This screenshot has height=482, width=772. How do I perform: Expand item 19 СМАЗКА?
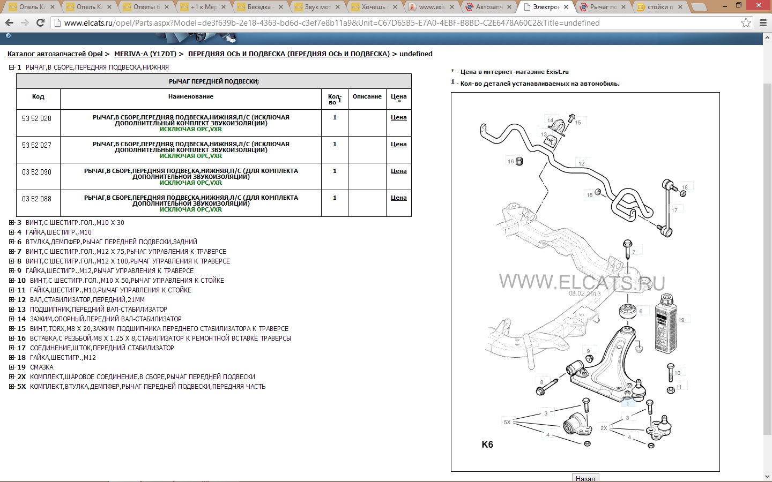point(12,367)
